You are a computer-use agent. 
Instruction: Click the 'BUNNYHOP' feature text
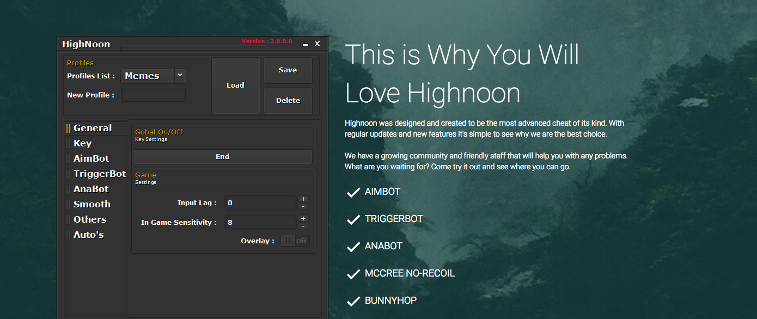pos(391,300)
